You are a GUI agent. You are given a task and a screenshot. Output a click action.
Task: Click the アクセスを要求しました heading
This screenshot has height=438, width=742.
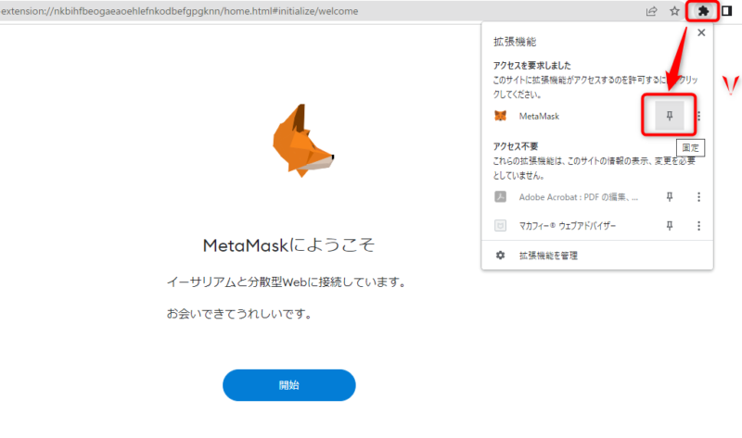(531, 65)
